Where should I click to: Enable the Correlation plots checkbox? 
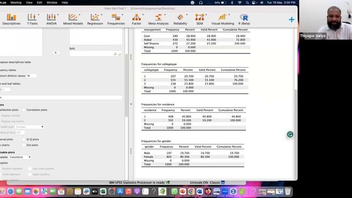[24, 110]
